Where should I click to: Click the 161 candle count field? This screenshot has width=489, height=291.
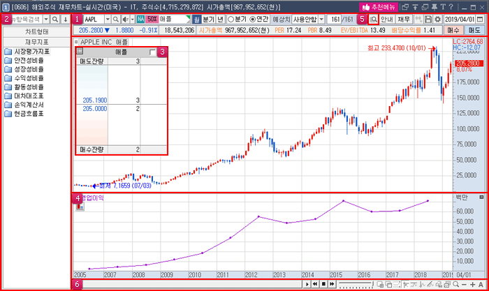click(x=334, y=20)
